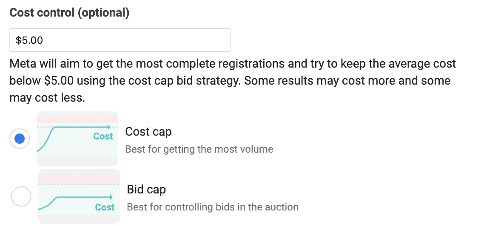Choose the Cost cap label text

coord(148,131)
